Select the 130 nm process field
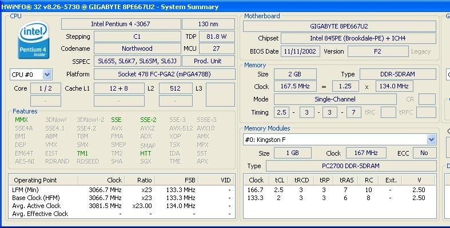 coord(208,24)
